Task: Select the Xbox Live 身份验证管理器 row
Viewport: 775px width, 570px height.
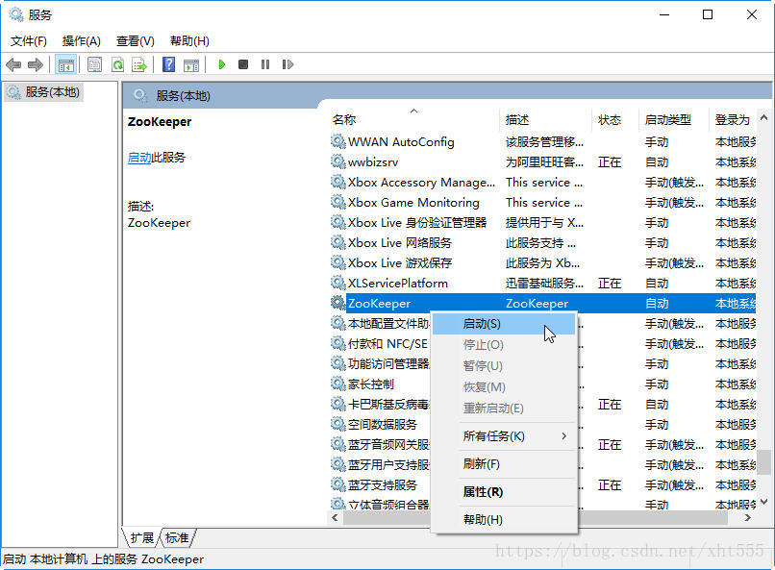Action: [x=542, y=223]
